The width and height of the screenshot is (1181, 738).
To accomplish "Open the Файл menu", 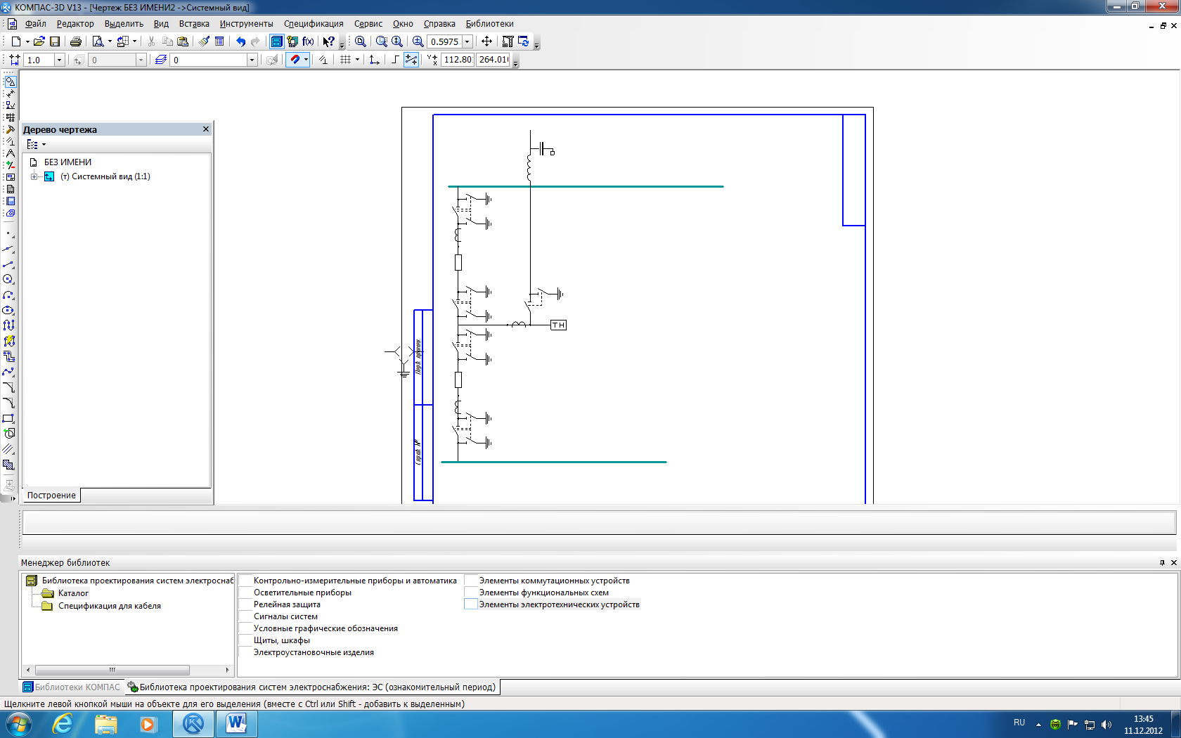I will coord(35,24).
